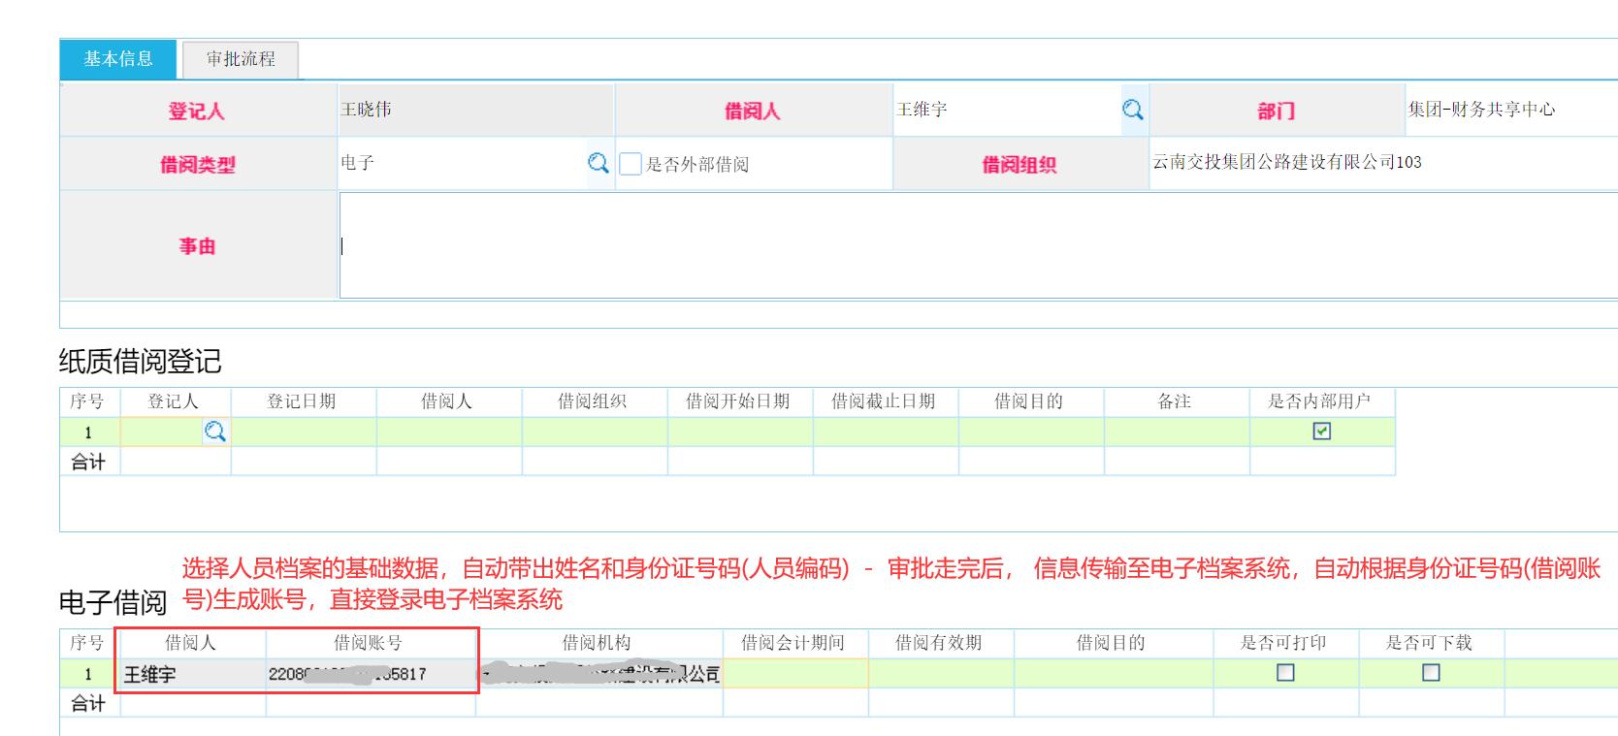The height and width of the screenshot is (736, 1618).
Task: Click the 登记日期 cell in paper borrowing row
Action: point(304,432)
